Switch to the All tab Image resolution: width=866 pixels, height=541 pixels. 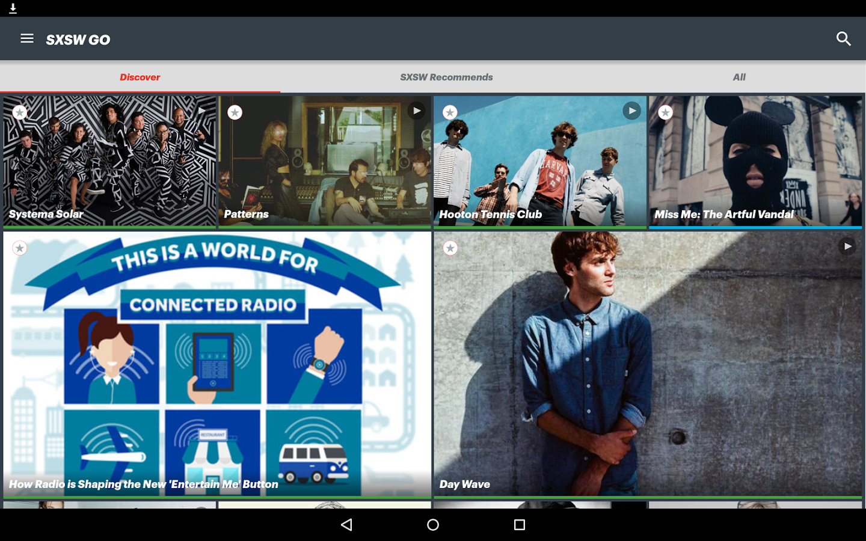739,77
